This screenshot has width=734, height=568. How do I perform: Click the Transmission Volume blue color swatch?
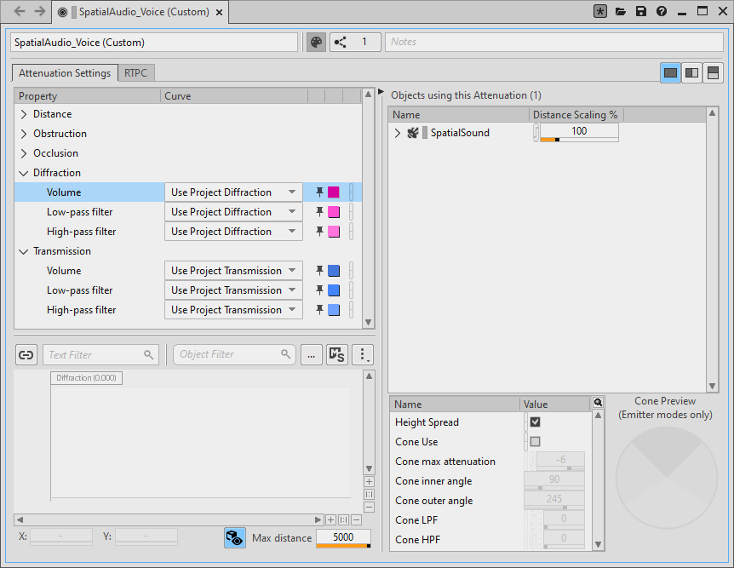click(x=334, y=271)
